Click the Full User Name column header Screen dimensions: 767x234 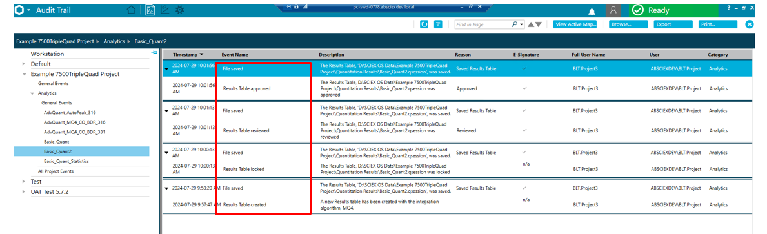click(x=588, y=55)
